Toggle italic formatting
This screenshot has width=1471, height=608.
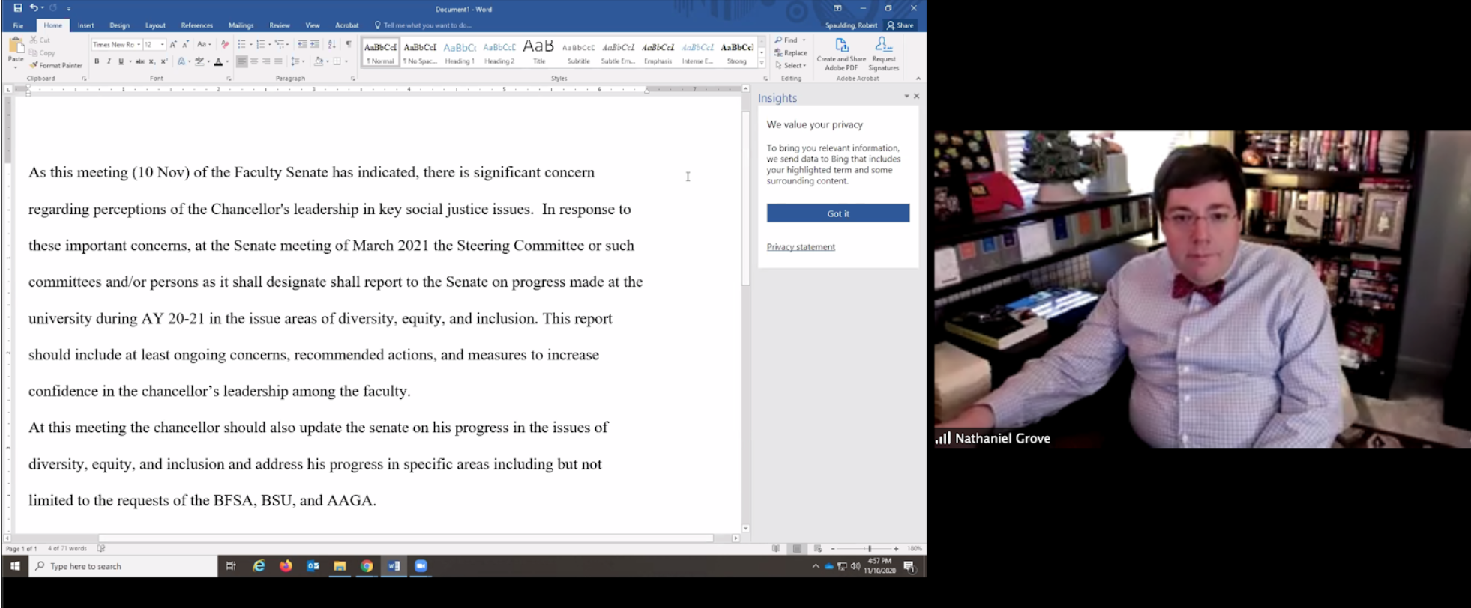point(109,61)
